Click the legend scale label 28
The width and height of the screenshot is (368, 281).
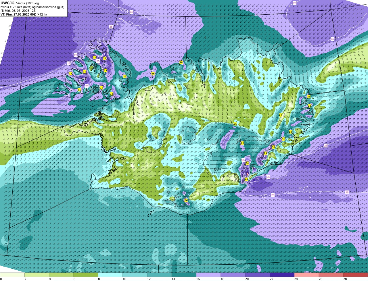click(345, 279)
